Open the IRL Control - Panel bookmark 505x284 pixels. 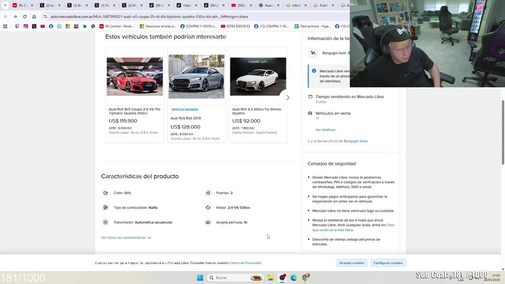coord(116,26)
